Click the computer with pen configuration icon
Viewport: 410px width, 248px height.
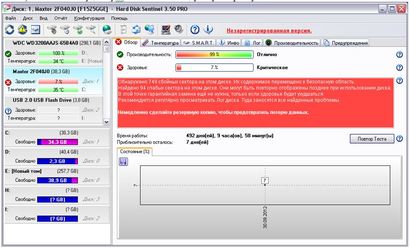tap(166, 30)
